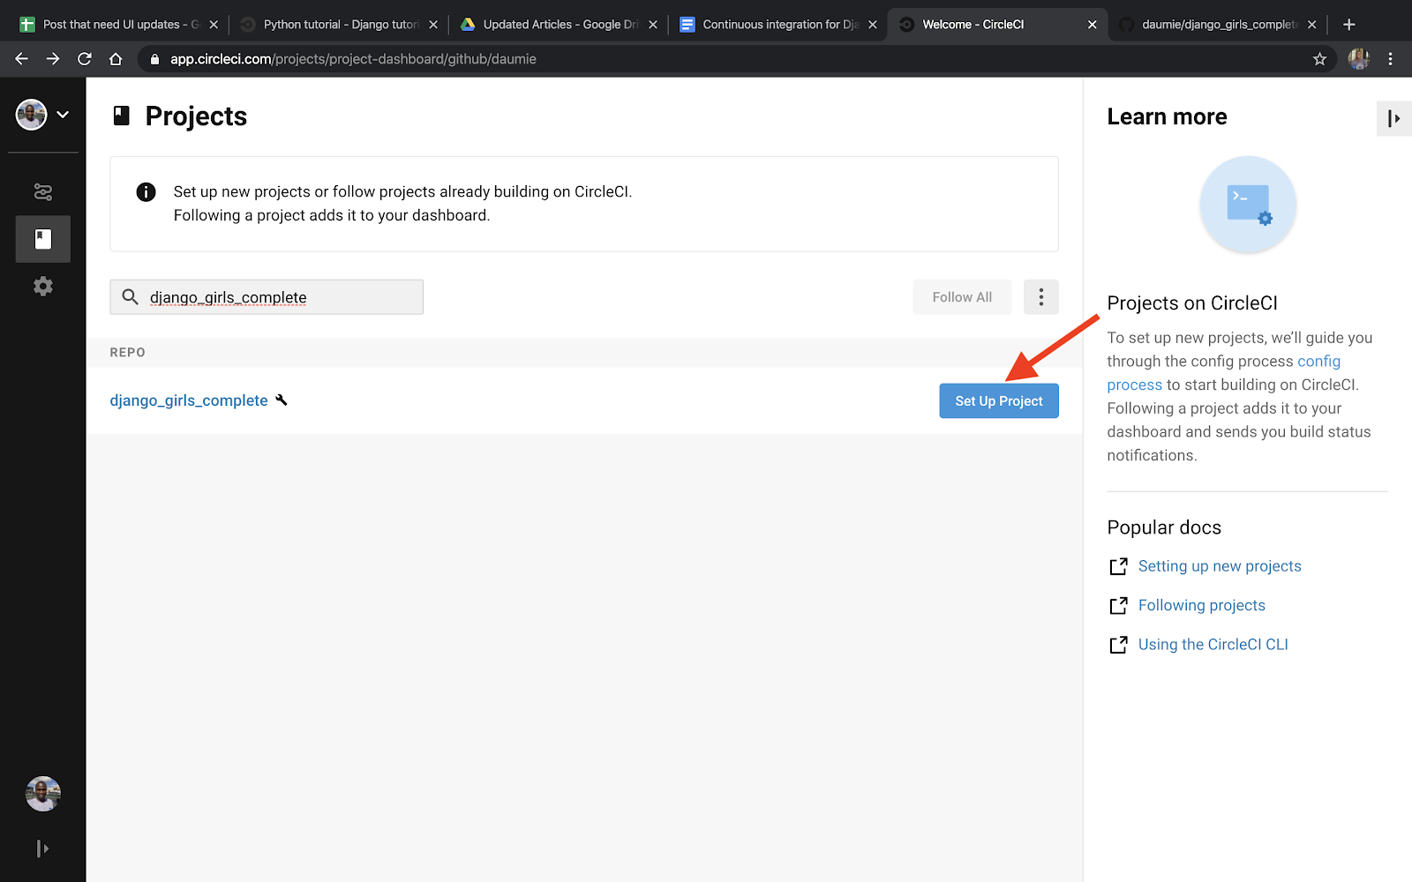Open Settings from the left sidebar gear
1412x882 pixels.
tap(42, 285)
